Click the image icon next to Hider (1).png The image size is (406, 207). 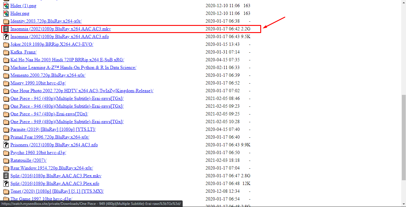click(x=6, y=5)
